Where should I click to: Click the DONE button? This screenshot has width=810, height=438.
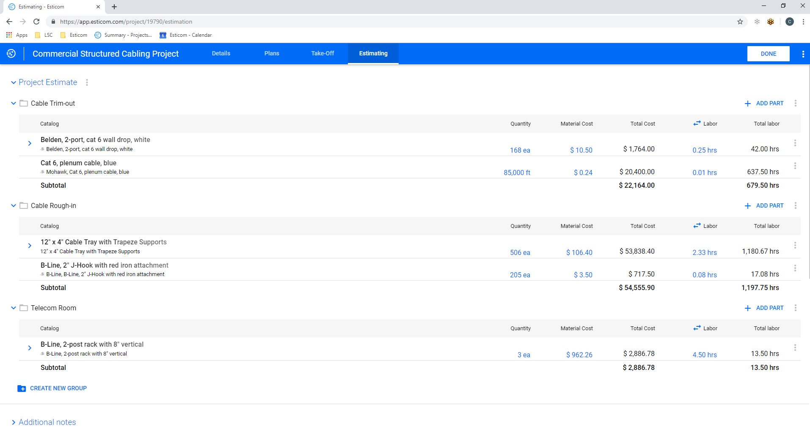tap(768, 54)
